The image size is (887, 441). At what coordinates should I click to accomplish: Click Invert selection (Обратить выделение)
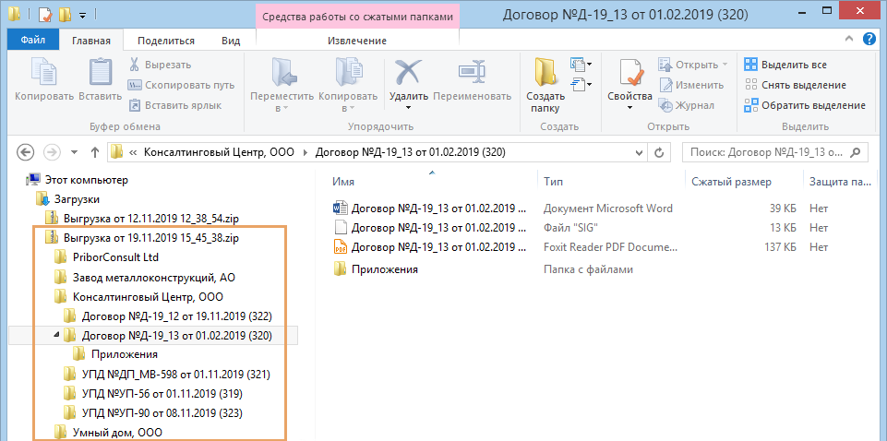pos(804,105)
